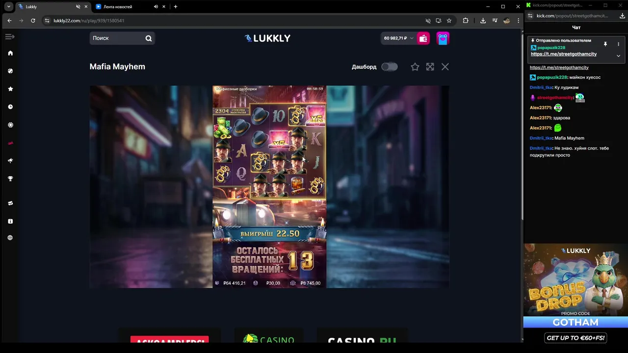628x353 pixels.
Task: Open the tab search dropdown arrow
Action: [x=8, y=6]
